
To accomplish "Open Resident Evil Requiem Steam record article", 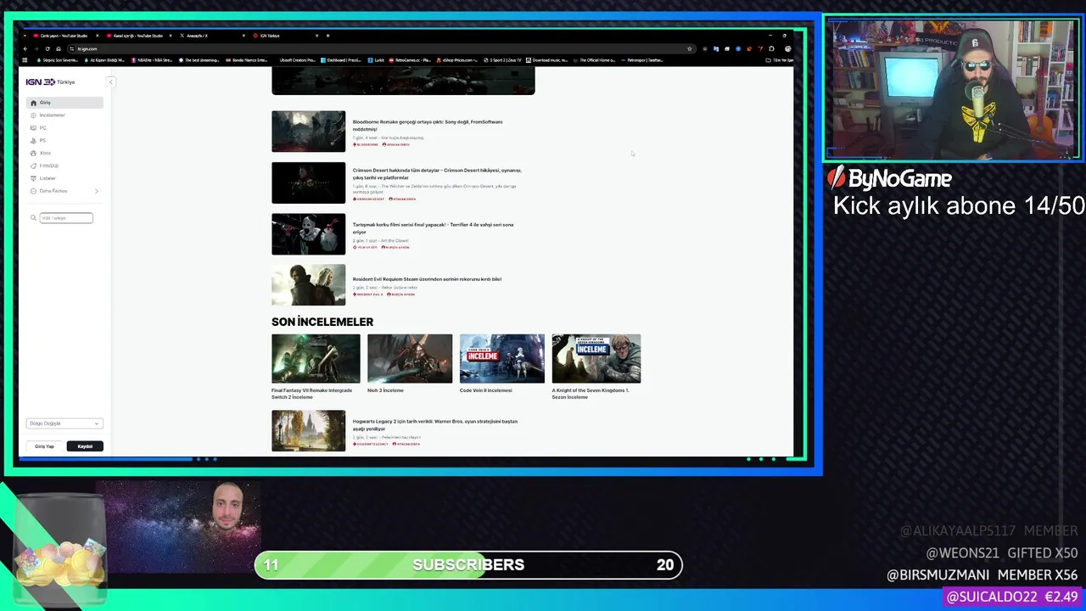I will pos(427,279).
